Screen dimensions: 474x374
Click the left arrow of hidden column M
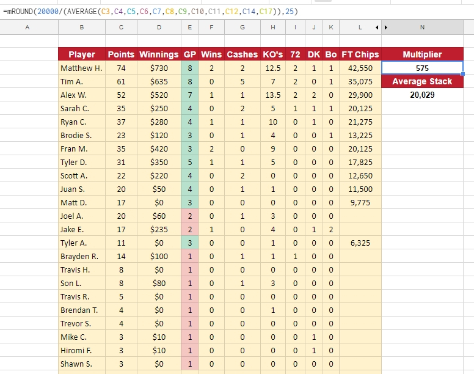coord(377,28)
